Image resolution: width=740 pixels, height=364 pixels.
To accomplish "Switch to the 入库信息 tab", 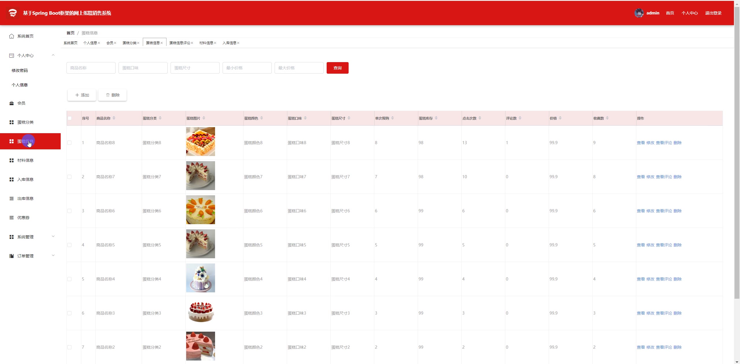I will (x=230, y=43).
